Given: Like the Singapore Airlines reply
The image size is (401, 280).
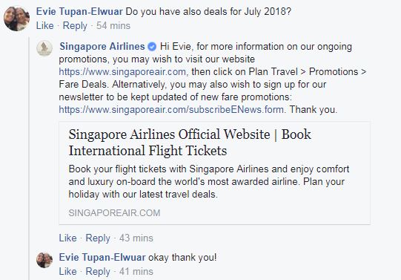Looking at the screenshot, I should [67, 238].
